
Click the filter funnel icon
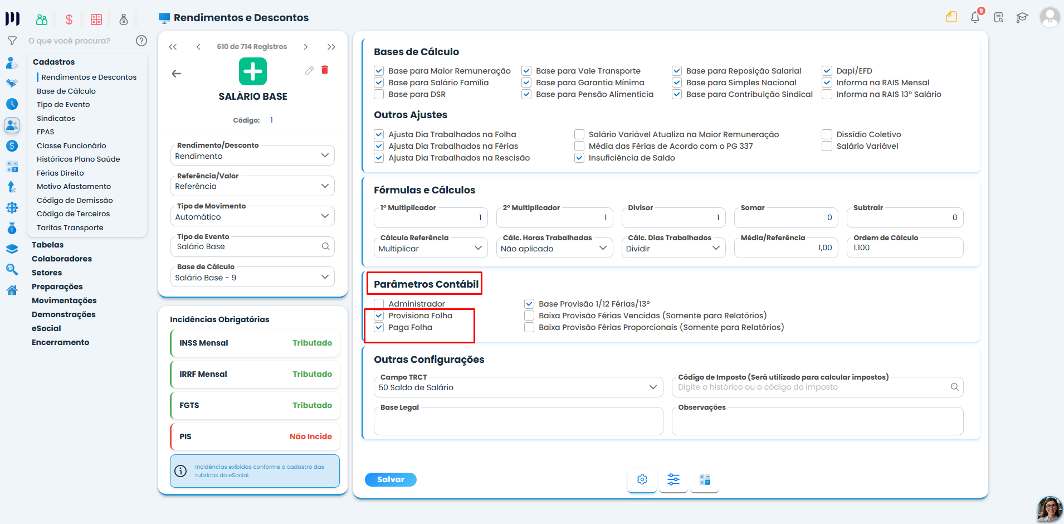click(12, 41)
